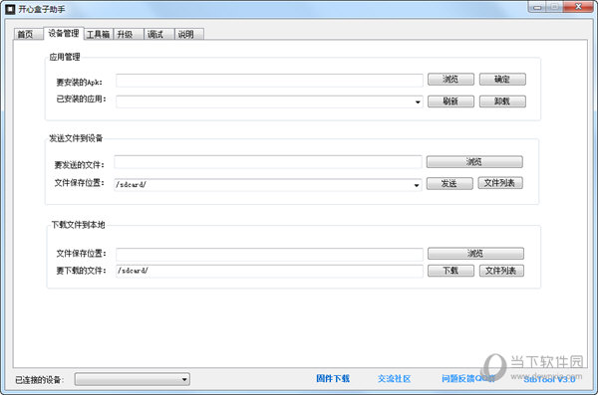The width and height of the screenshot is (598, 395).
Task: Expand the send 文件保存位置 /sdcard/ dropdown
Action: (x=268, y=185)
